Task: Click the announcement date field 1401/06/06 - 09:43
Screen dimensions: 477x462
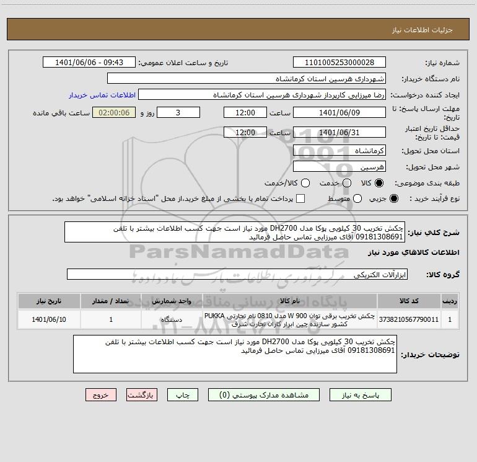Action: click(89, 63)
